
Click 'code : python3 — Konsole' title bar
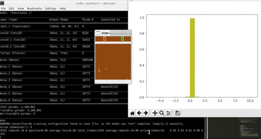(96, 3)
